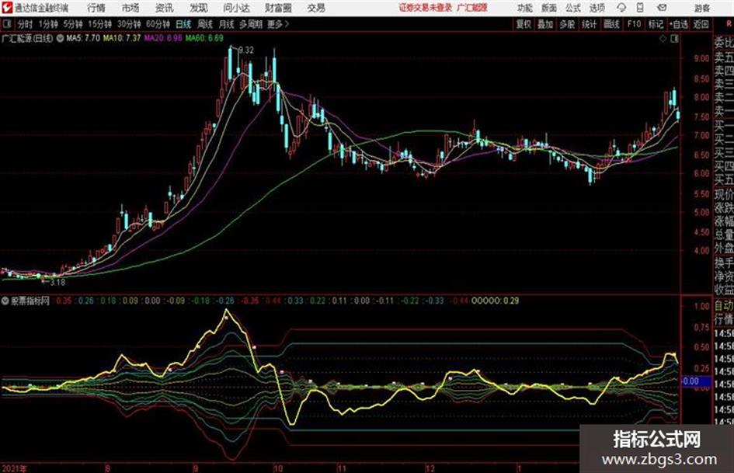Click the 标记 mark toolbar button
This screenshot has height=473, width=734.
(x=656, y=24)
